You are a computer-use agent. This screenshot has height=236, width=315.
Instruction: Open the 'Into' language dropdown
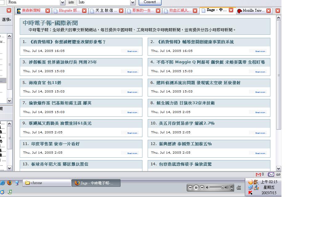coord(133,2)
